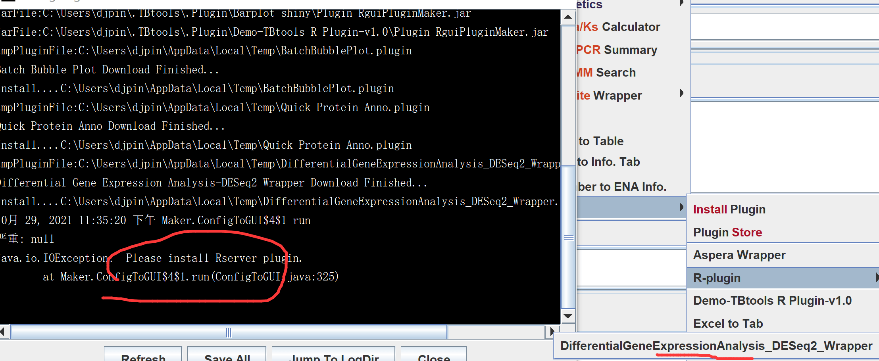Click 'Please install Rserver plugin.' log text

214,258
